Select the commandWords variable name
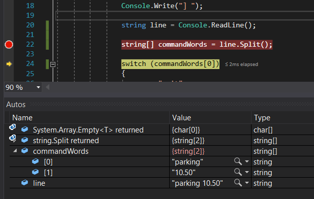314x199 pixels. click(60, 151)
